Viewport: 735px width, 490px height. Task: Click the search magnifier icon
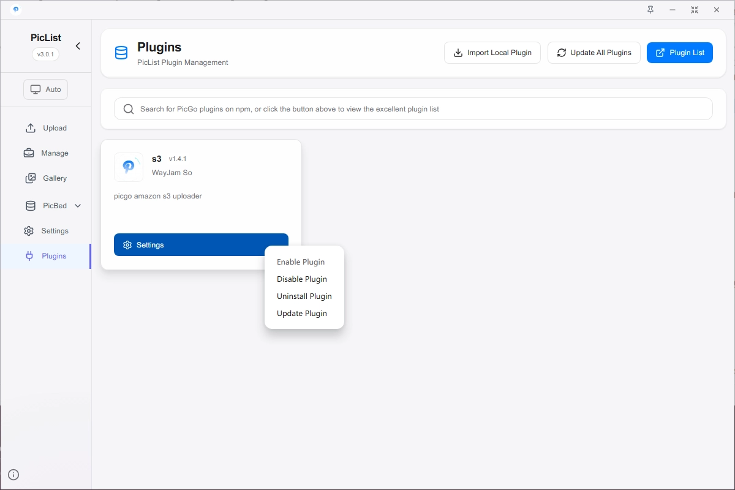pyautogui.click(x=129, y=109)
